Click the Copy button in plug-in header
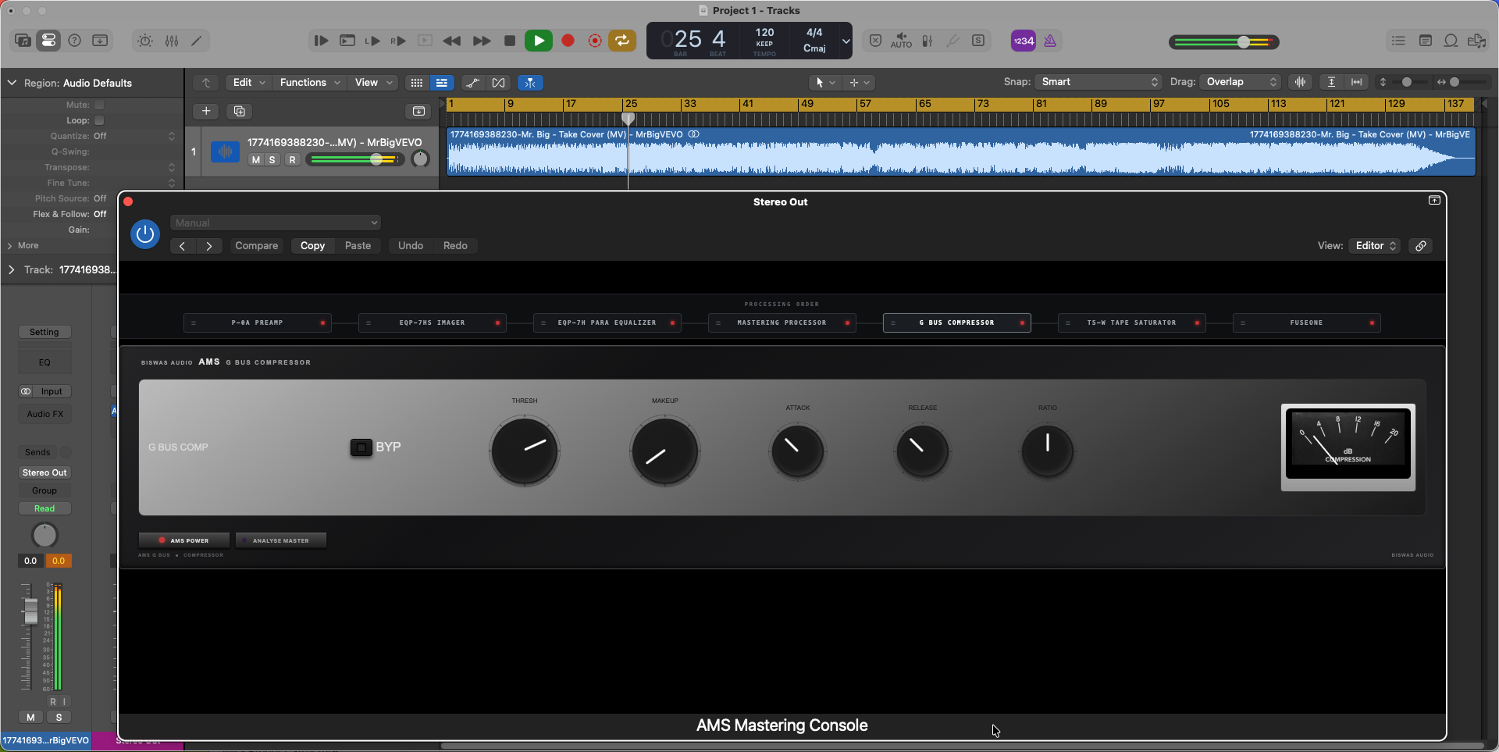Viewport: 1499px width, 752px height. (x=312, y=245)
